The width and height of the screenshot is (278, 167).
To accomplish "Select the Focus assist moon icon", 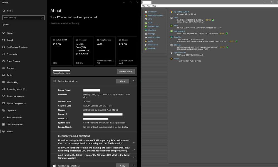I will pos(4,54).
